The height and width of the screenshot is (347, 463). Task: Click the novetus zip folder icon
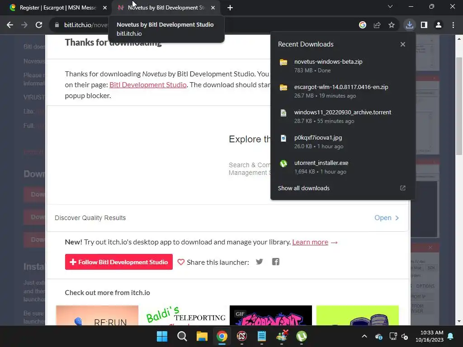coord(283,62)
